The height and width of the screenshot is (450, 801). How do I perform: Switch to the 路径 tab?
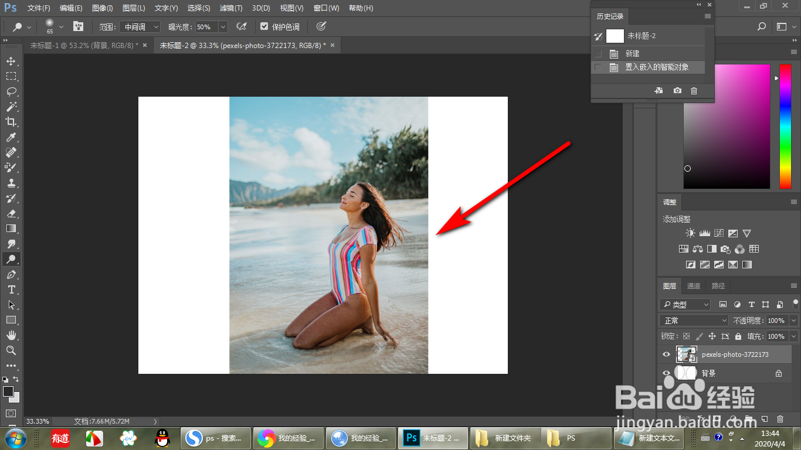(x=718, y=286)
